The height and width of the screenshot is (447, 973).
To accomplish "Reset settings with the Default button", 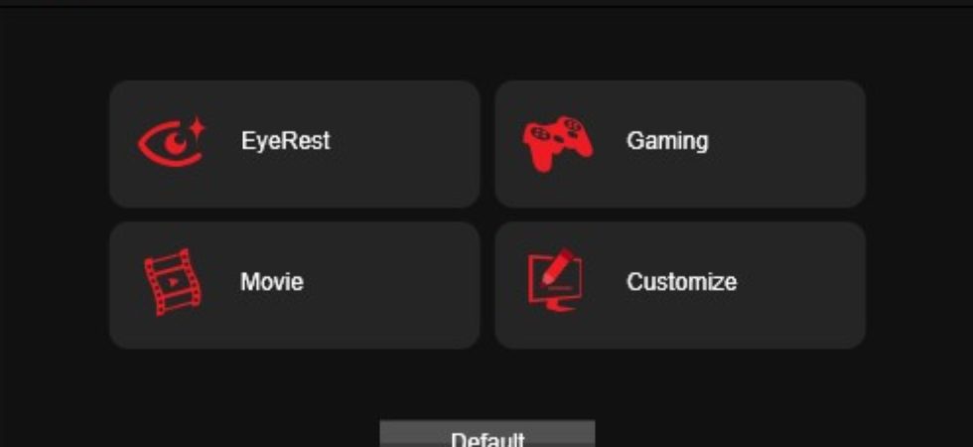I will [x=487, y=434].
